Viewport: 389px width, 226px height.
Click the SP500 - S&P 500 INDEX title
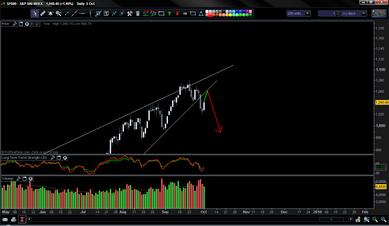[25, 4]
